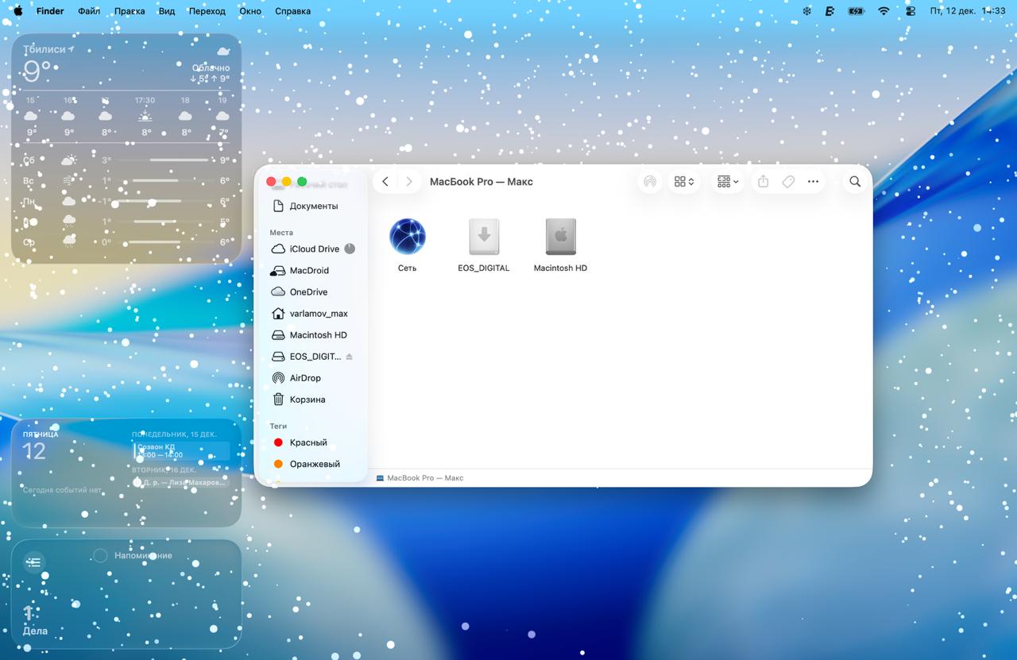This screenshot has height=660, width=1017.
Task: Check the Напоминание reminder circle
Action: [101, 555]
